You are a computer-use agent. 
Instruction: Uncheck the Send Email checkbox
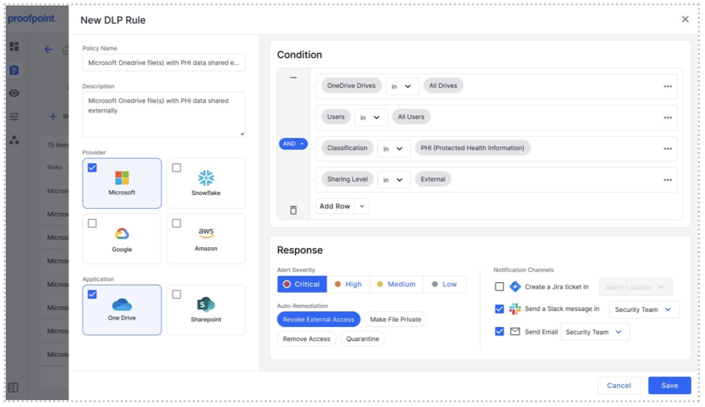[499, 332]
